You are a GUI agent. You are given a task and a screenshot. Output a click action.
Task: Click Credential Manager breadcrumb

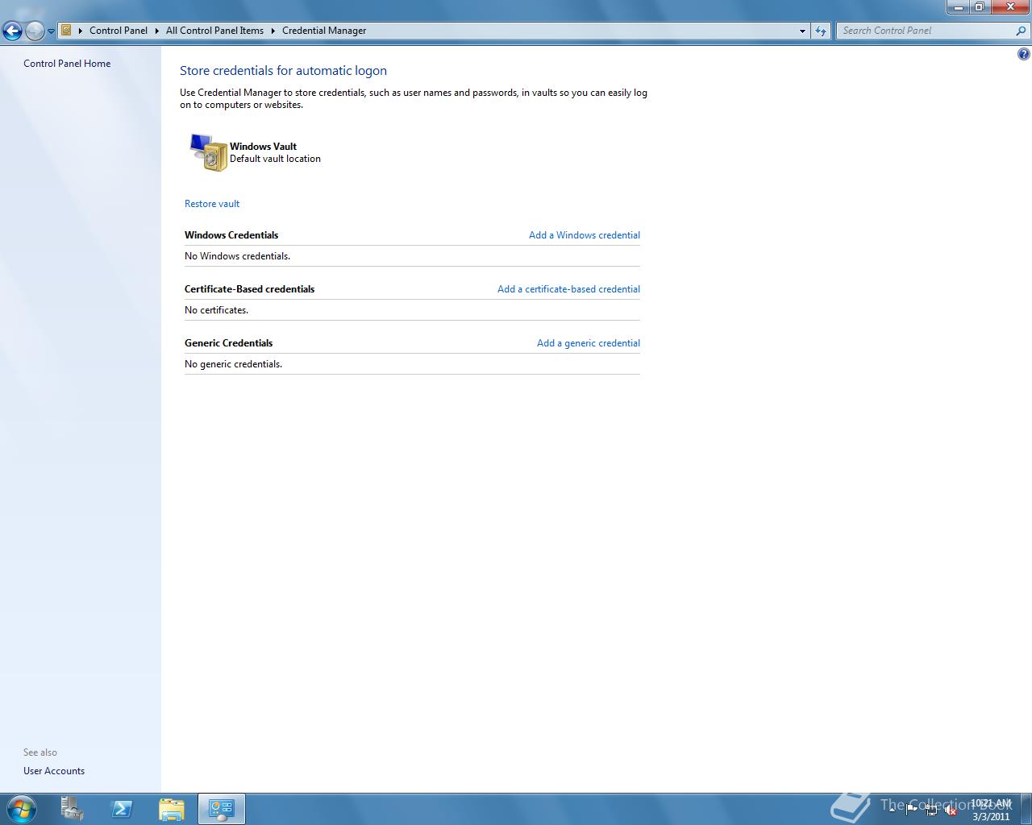point(324,31)
